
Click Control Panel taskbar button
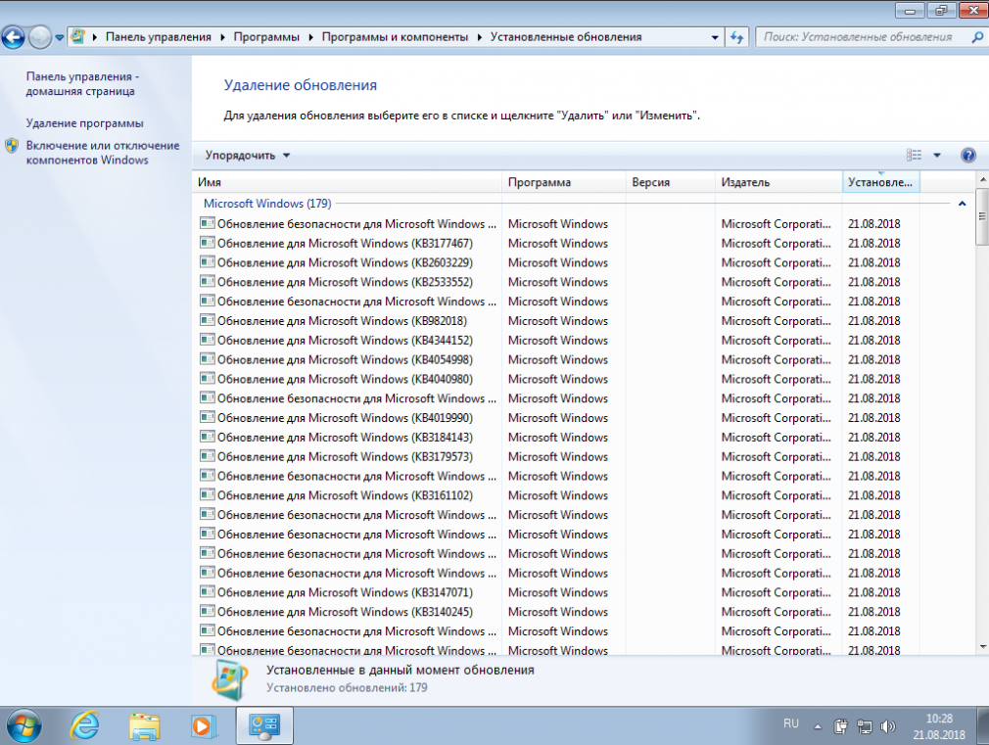click(264, 726)
